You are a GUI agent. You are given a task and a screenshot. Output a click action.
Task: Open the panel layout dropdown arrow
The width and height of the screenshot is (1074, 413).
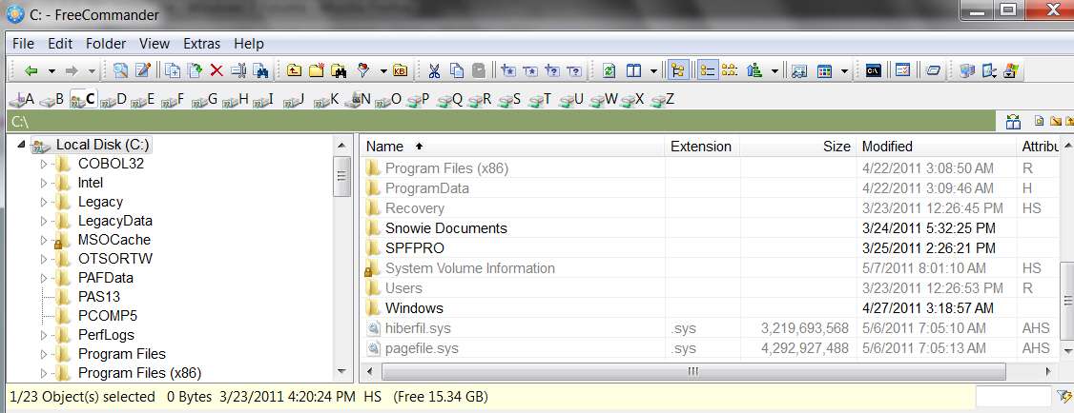(653, 71)
